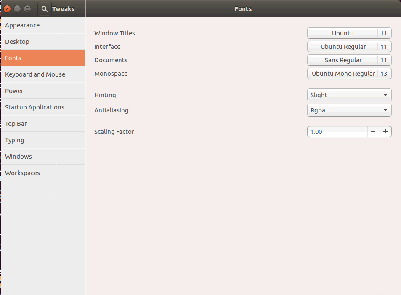The height and width of the screenshot is (295, 401).
Task: Open the Typing section
Action: [x=43, y=140]
